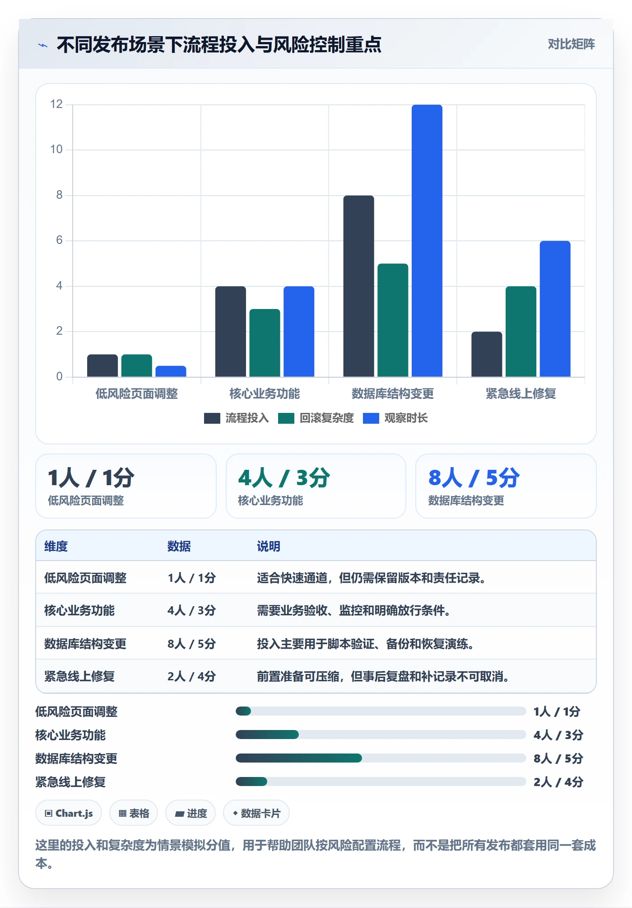This screenshot has height=908, width=632.
Task: Click the 说明 column header
Action: pos(269,546)
